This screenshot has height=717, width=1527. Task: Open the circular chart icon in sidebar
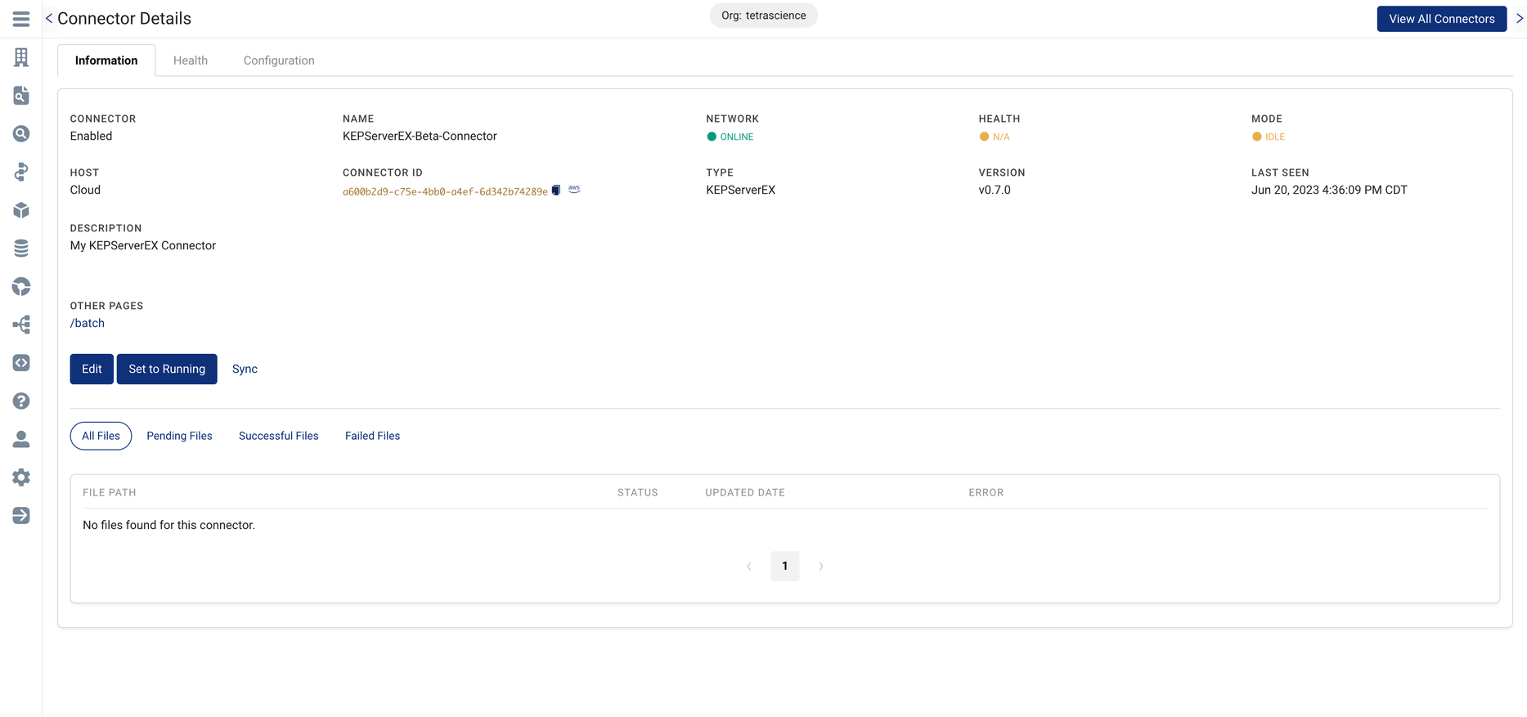(21, 286)
